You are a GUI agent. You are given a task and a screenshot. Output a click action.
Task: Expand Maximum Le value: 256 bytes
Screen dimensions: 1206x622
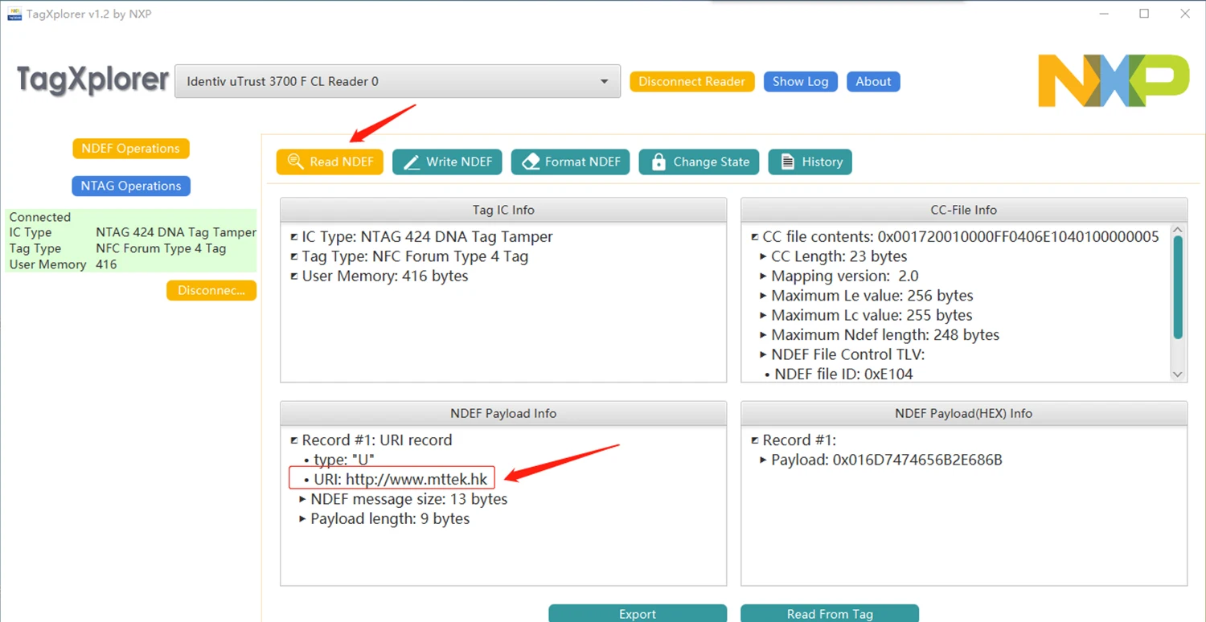(x=764, y=296)
